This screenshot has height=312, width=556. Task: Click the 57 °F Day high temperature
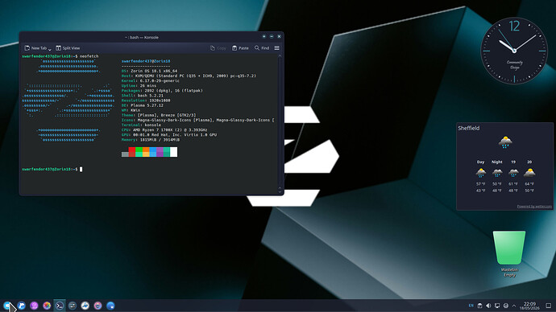point(481,184)
